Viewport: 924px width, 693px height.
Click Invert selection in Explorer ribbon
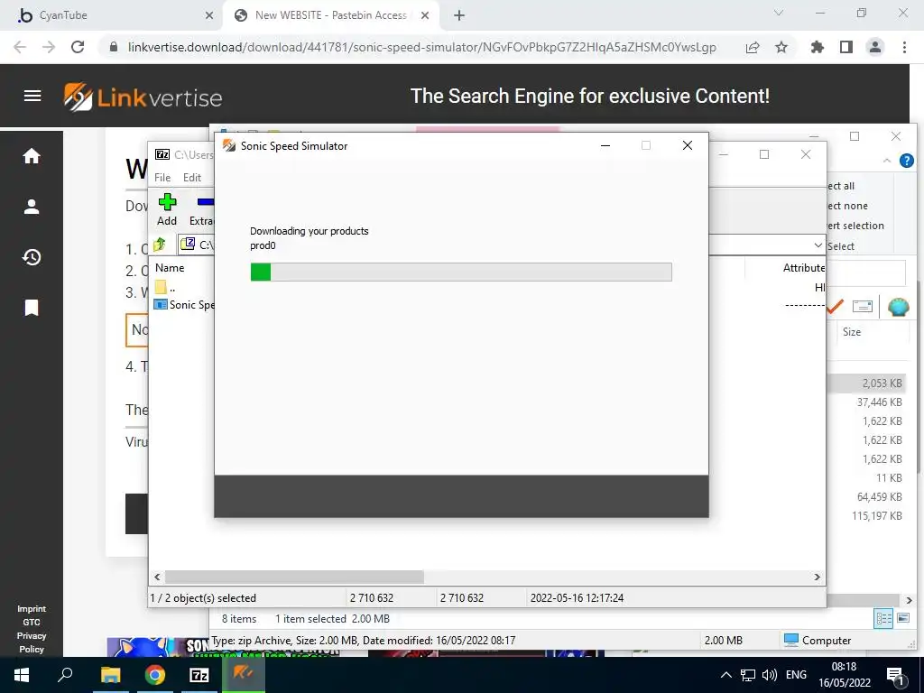855,226
